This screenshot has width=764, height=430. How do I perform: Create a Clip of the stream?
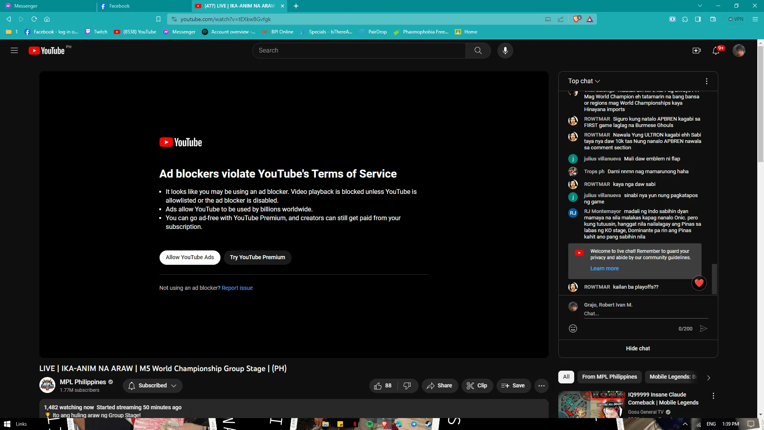pyautogui.click(x=477, y=386)
